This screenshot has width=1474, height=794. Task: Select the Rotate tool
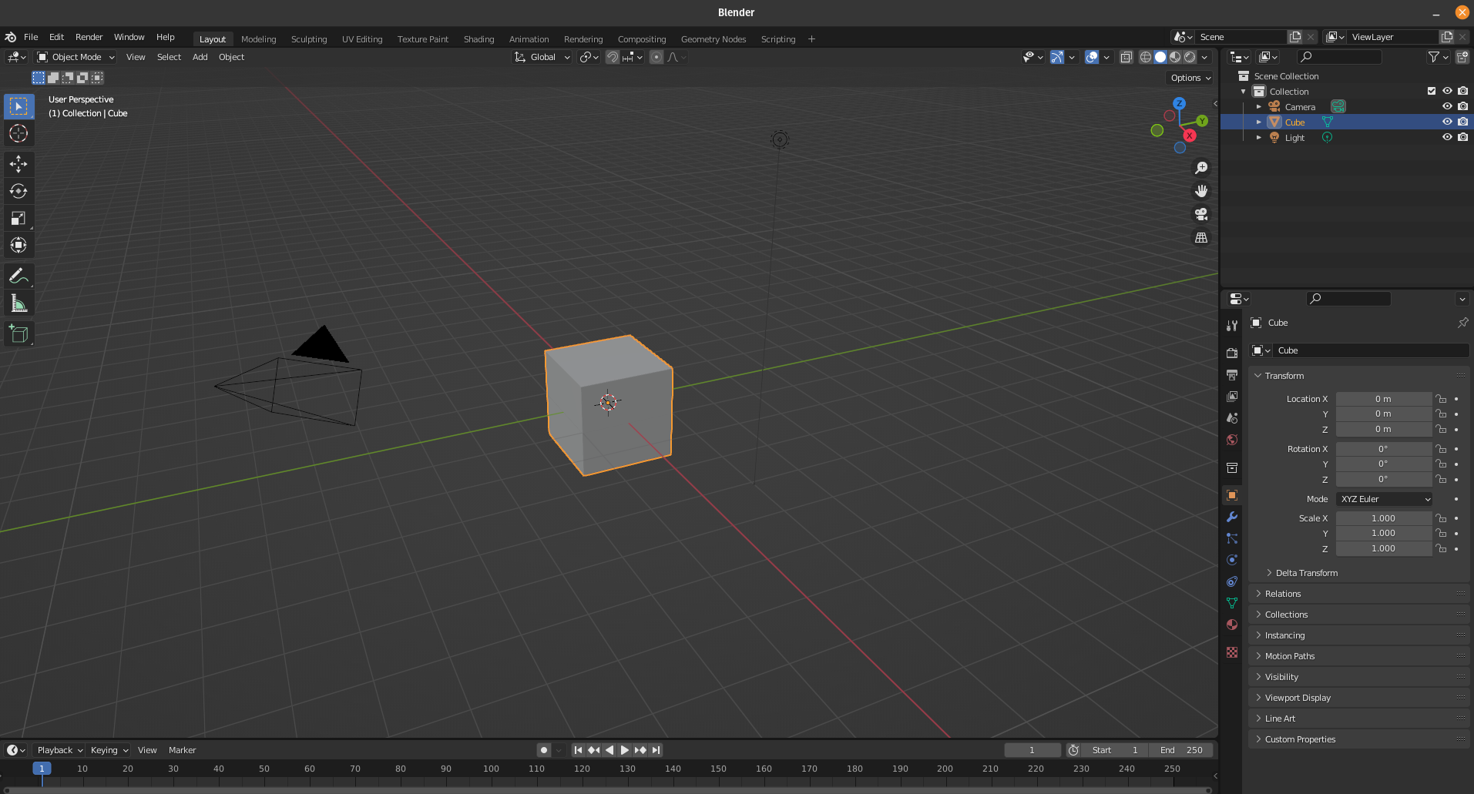18,191
